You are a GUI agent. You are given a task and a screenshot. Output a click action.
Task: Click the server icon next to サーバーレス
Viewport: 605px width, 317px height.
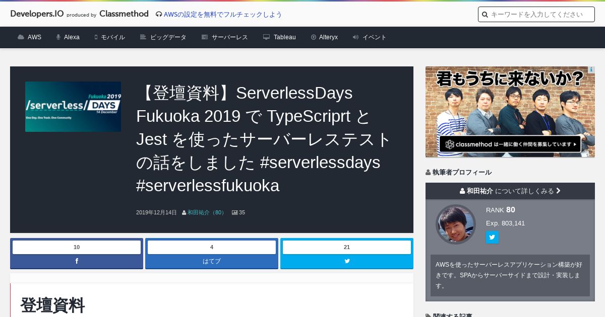[x=205, y=37]
